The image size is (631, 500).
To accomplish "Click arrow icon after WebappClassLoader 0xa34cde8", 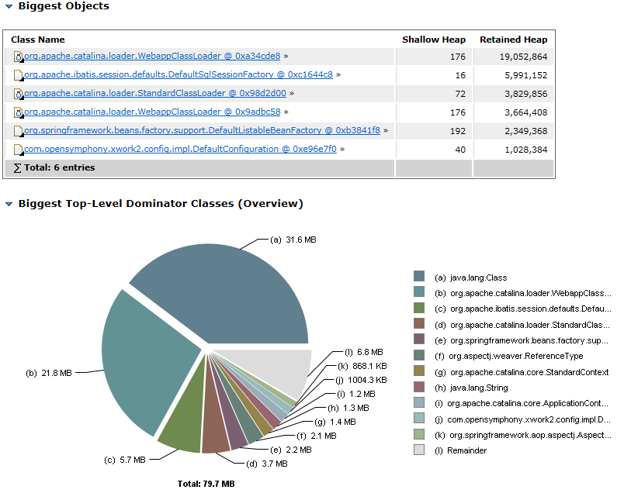I will tap(286, 56).
